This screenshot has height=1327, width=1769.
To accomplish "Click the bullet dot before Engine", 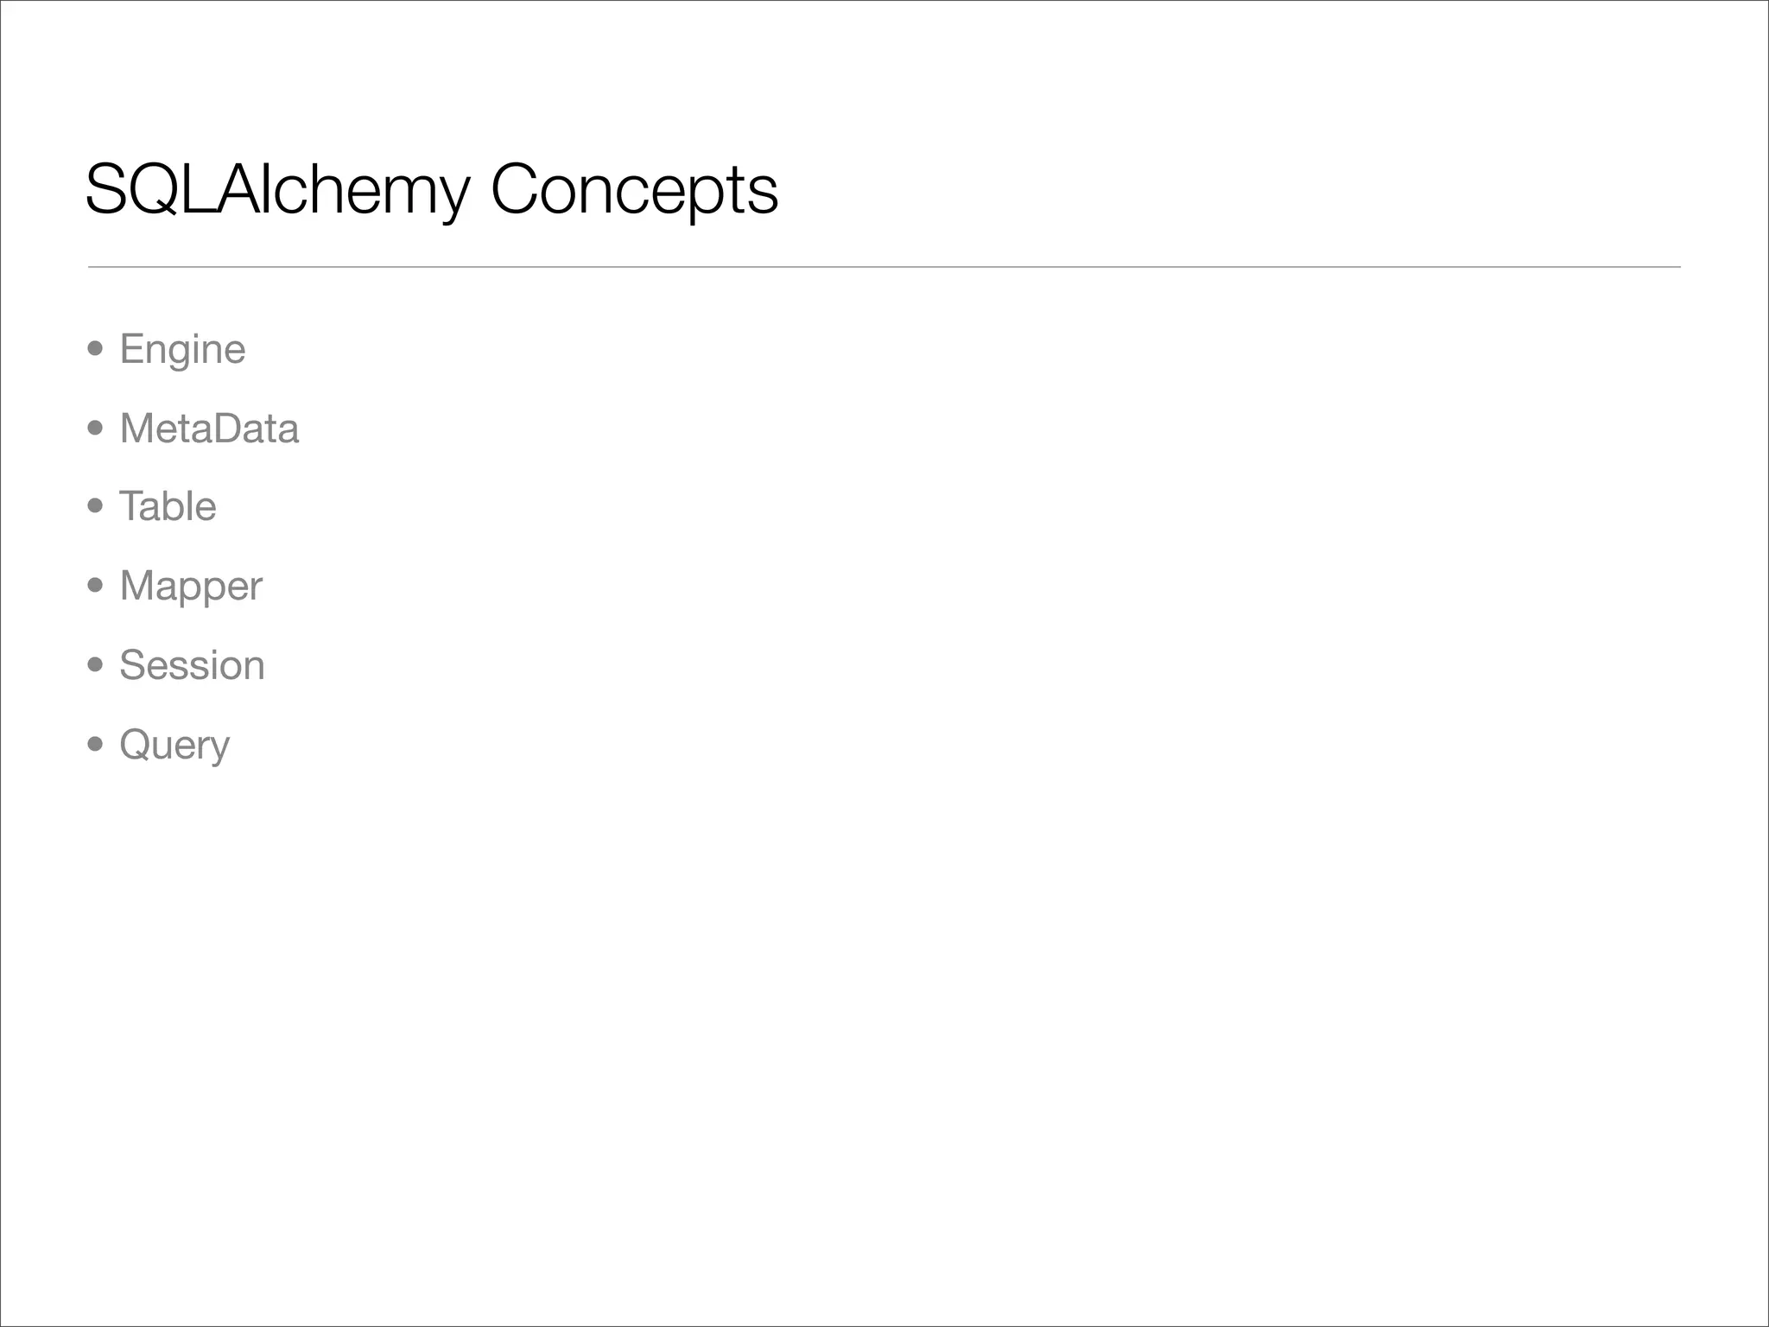I will 96,349.
